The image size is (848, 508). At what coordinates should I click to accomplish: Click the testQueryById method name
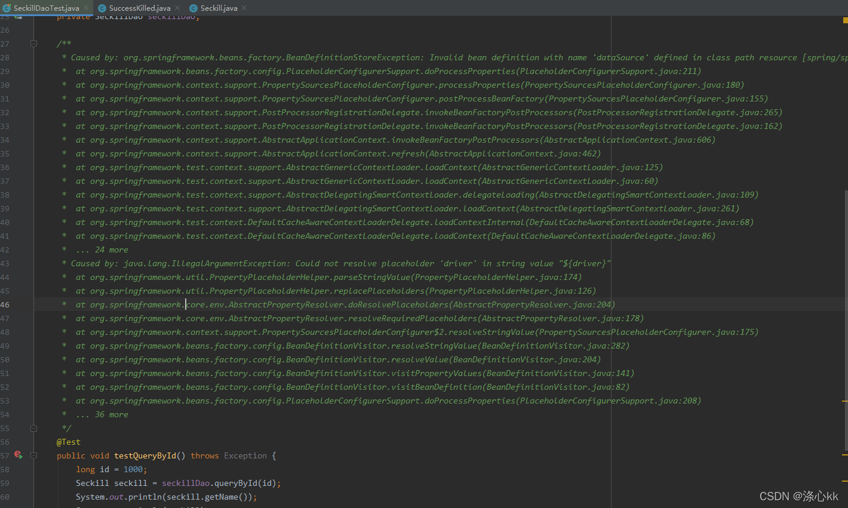(145, 455)
